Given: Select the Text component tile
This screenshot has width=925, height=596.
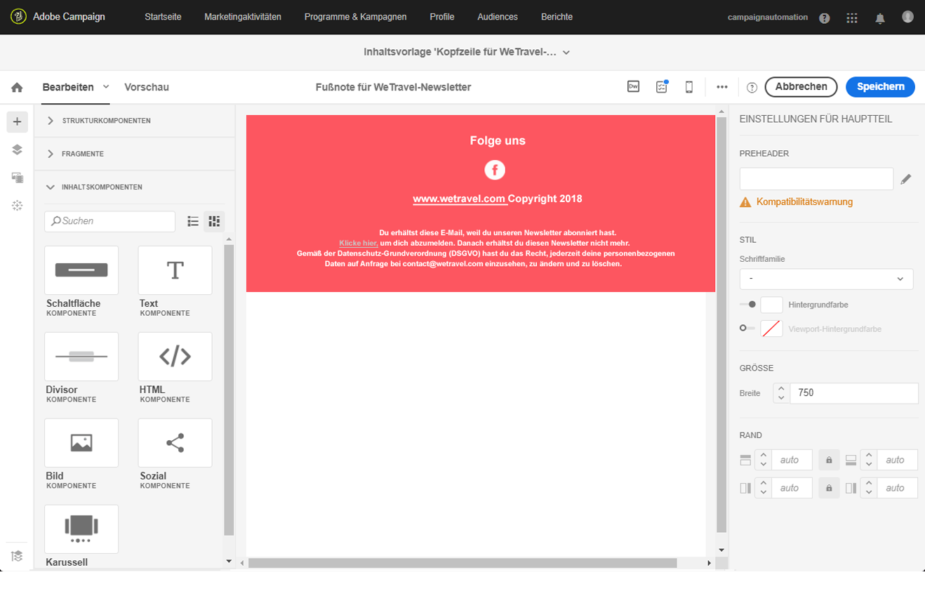Looking at the screenshot, I should [175, 270].
